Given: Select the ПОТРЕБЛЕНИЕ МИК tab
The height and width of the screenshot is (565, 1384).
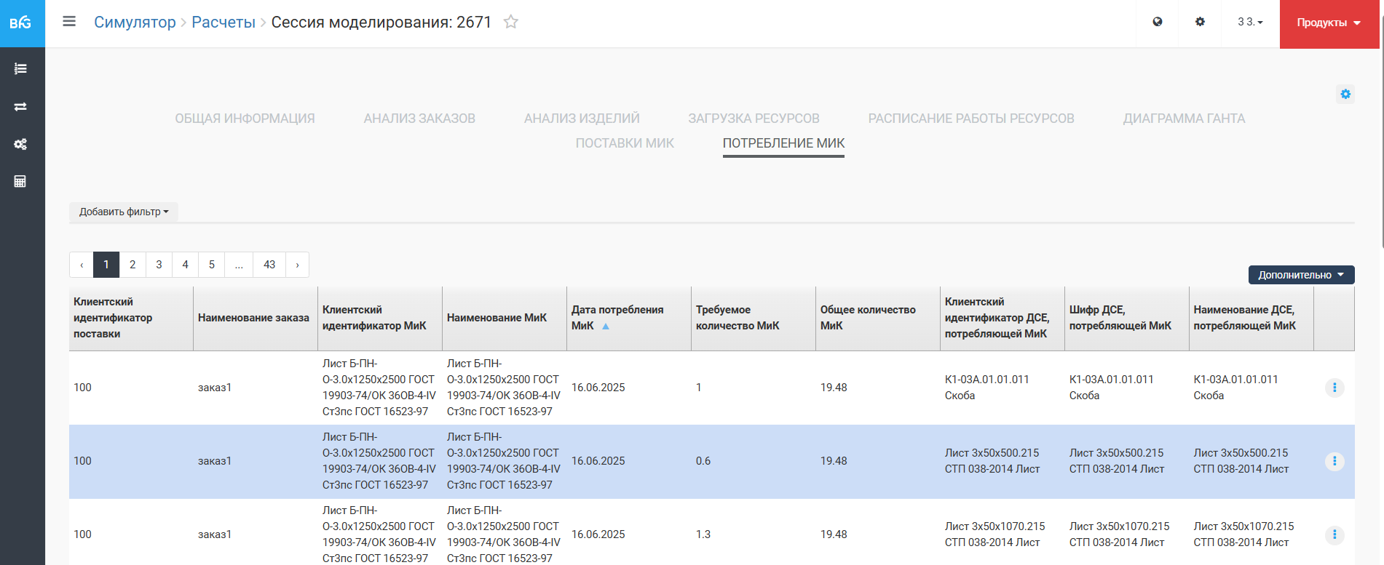Looking at the screenshot, I should point(783,143).
